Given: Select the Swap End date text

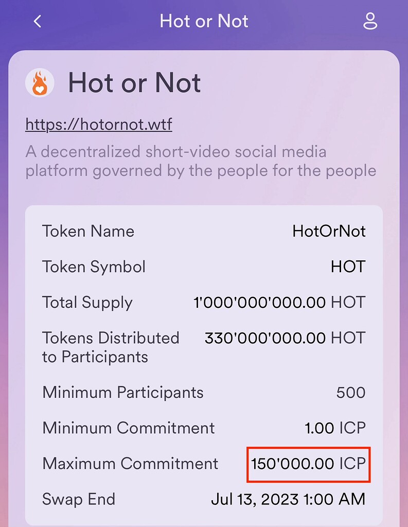Looking at the screenshot, I should pos(288,499).
